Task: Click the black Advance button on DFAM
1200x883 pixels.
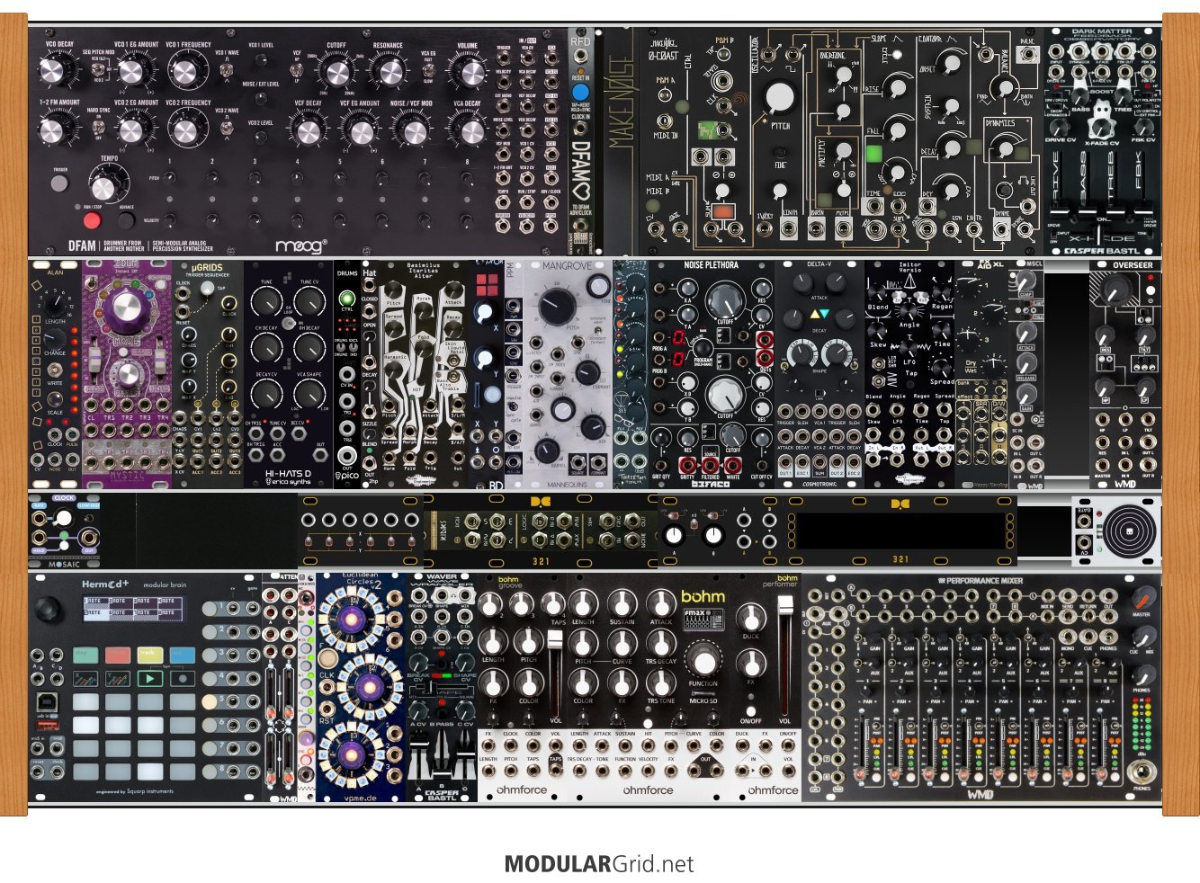Action: (x=127, y=219)
